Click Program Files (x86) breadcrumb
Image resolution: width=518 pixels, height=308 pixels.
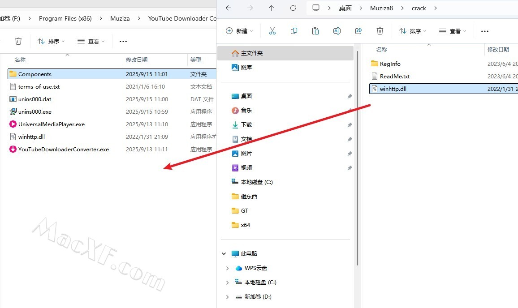tap(65, 18)
